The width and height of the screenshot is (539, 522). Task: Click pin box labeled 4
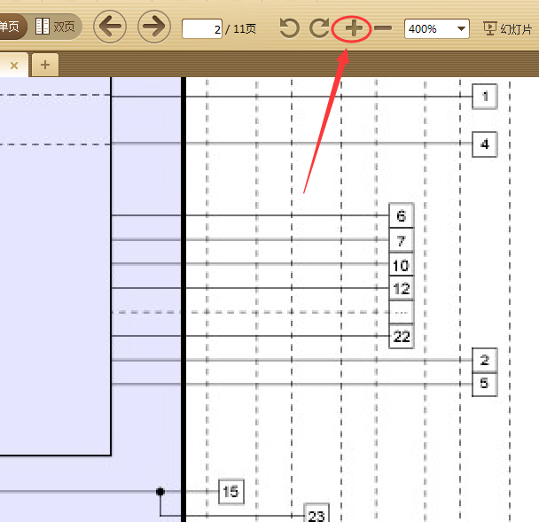485,144
